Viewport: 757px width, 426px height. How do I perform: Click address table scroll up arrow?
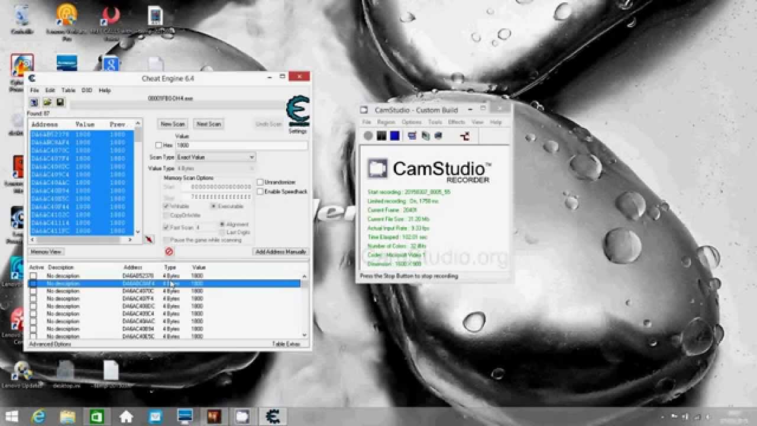(305, 276)
